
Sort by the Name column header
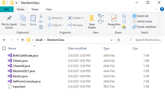pyautogui.click(x=12, y=48)
